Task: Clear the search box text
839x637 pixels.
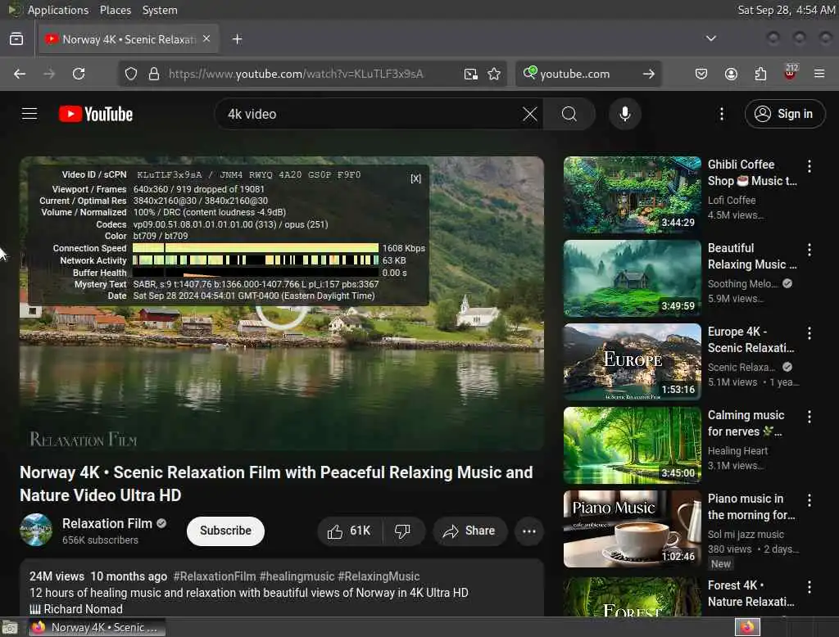Action: point(529,114)
